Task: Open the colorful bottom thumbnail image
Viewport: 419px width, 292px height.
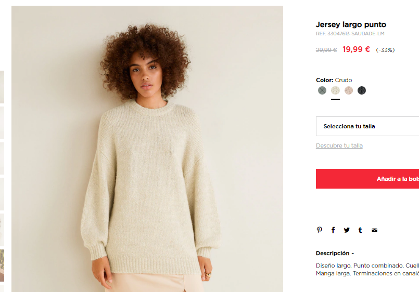Action: point(2,266)
